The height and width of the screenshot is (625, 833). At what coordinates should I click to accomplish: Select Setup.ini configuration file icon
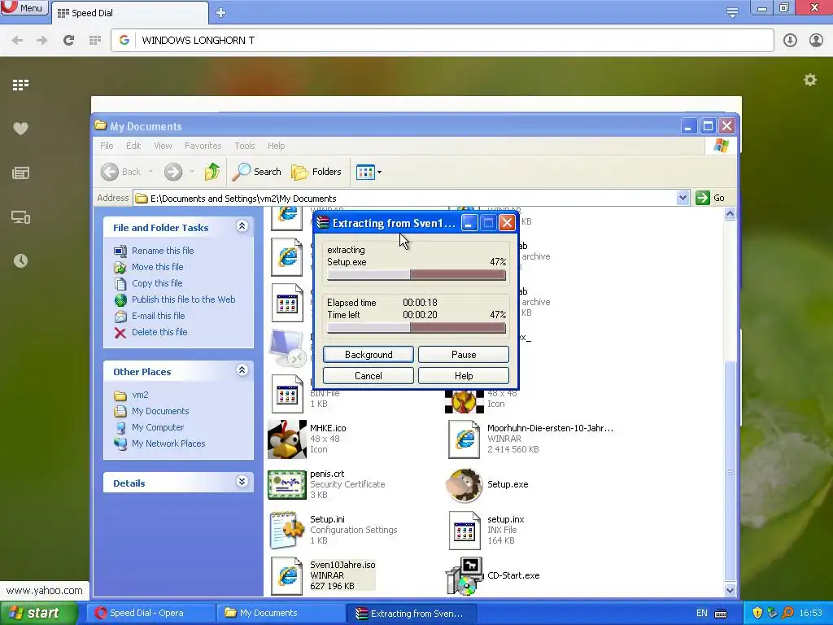click(287, 530)
